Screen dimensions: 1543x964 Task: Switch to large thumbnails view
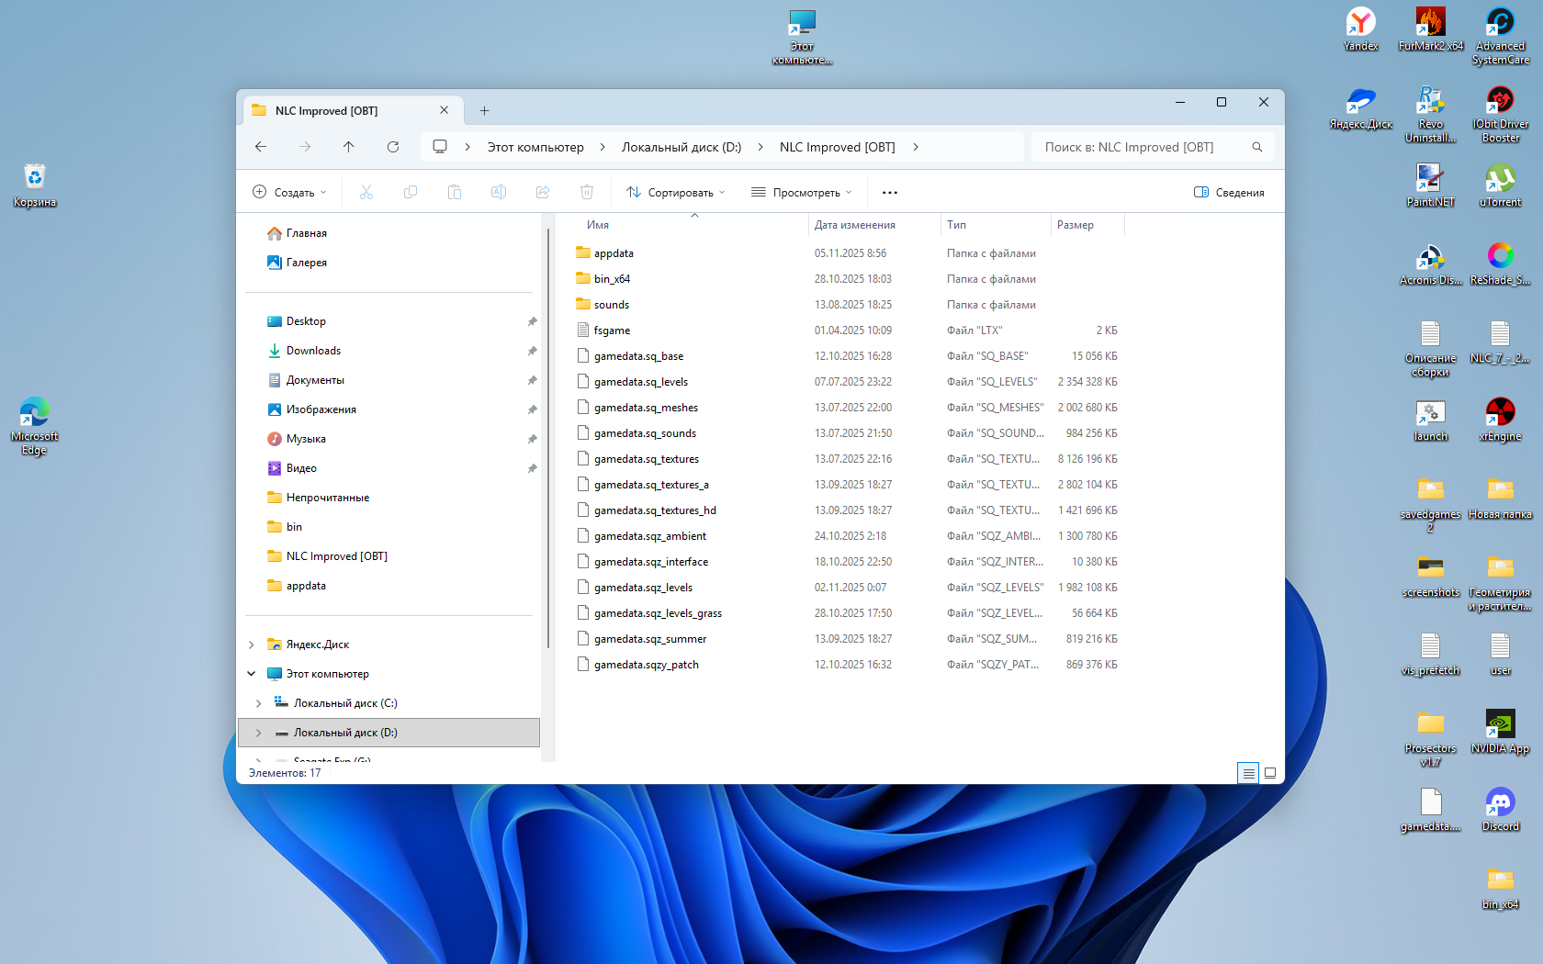coord(1270,773)
